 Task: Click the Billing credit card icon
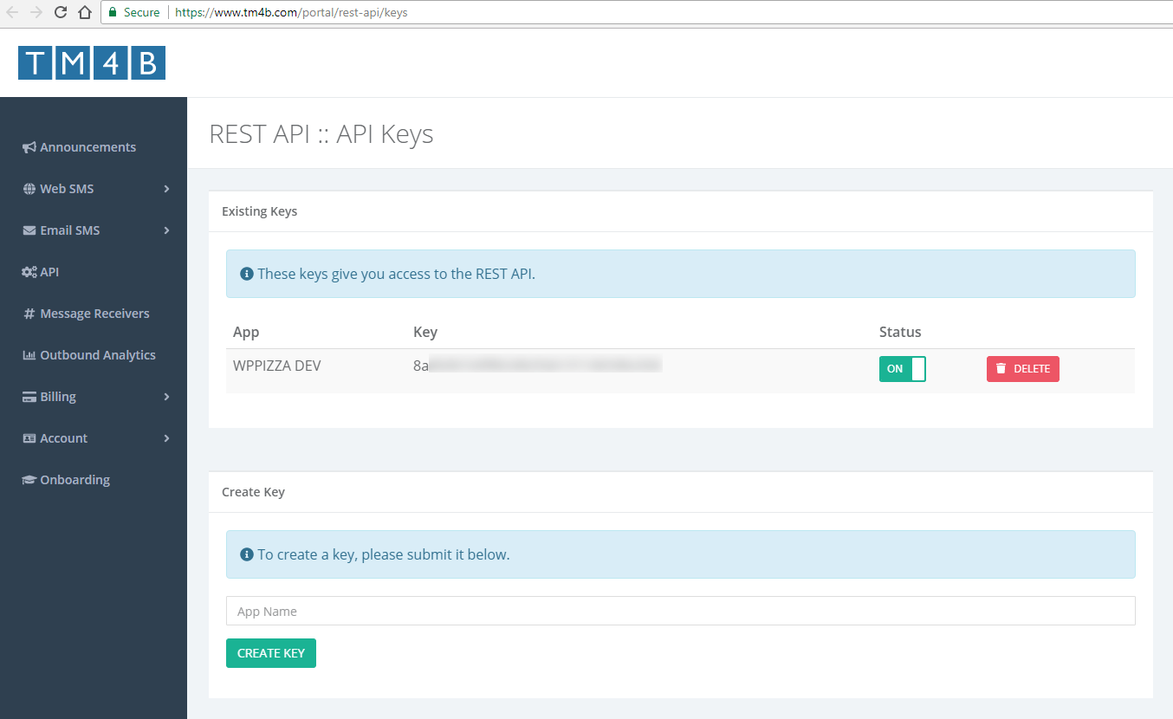tap(29, 397)
